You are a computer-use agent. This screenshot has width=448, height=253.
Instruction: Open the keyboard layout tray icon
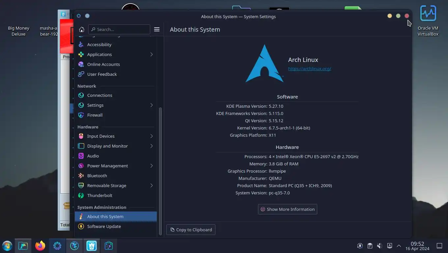[x=389, y=246]
